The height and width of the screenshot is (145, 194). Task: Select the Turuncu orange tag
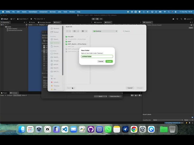pyautogui.click(x=55, y=86)
